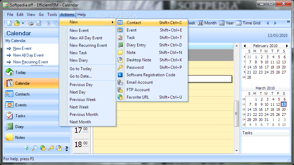
Task: Click the desktop note icon in sidebar bottom
Action: 59,148
